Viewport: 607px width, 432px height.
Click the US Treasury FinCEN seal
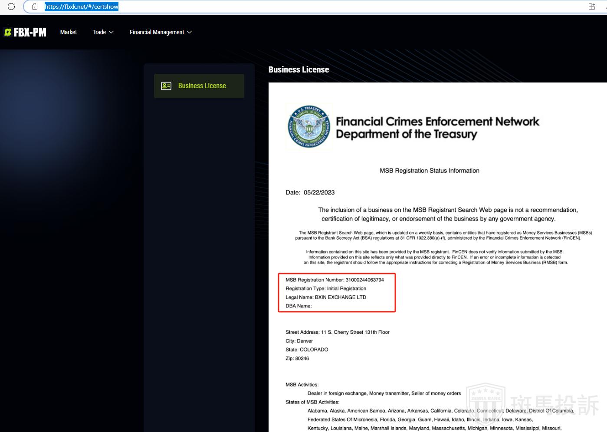click(309, 127)
